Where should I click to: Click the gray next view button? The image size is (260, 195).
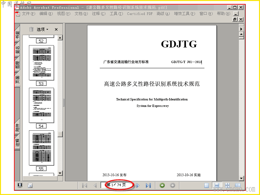173,185
